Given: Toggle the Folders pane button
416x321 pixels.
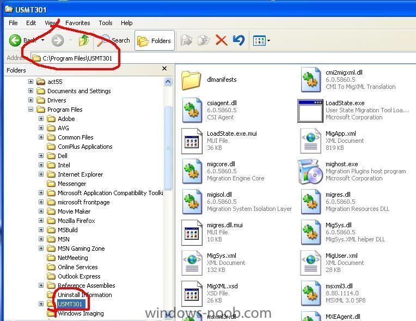Looking at the screenshot, I should [x=155, y=41].
